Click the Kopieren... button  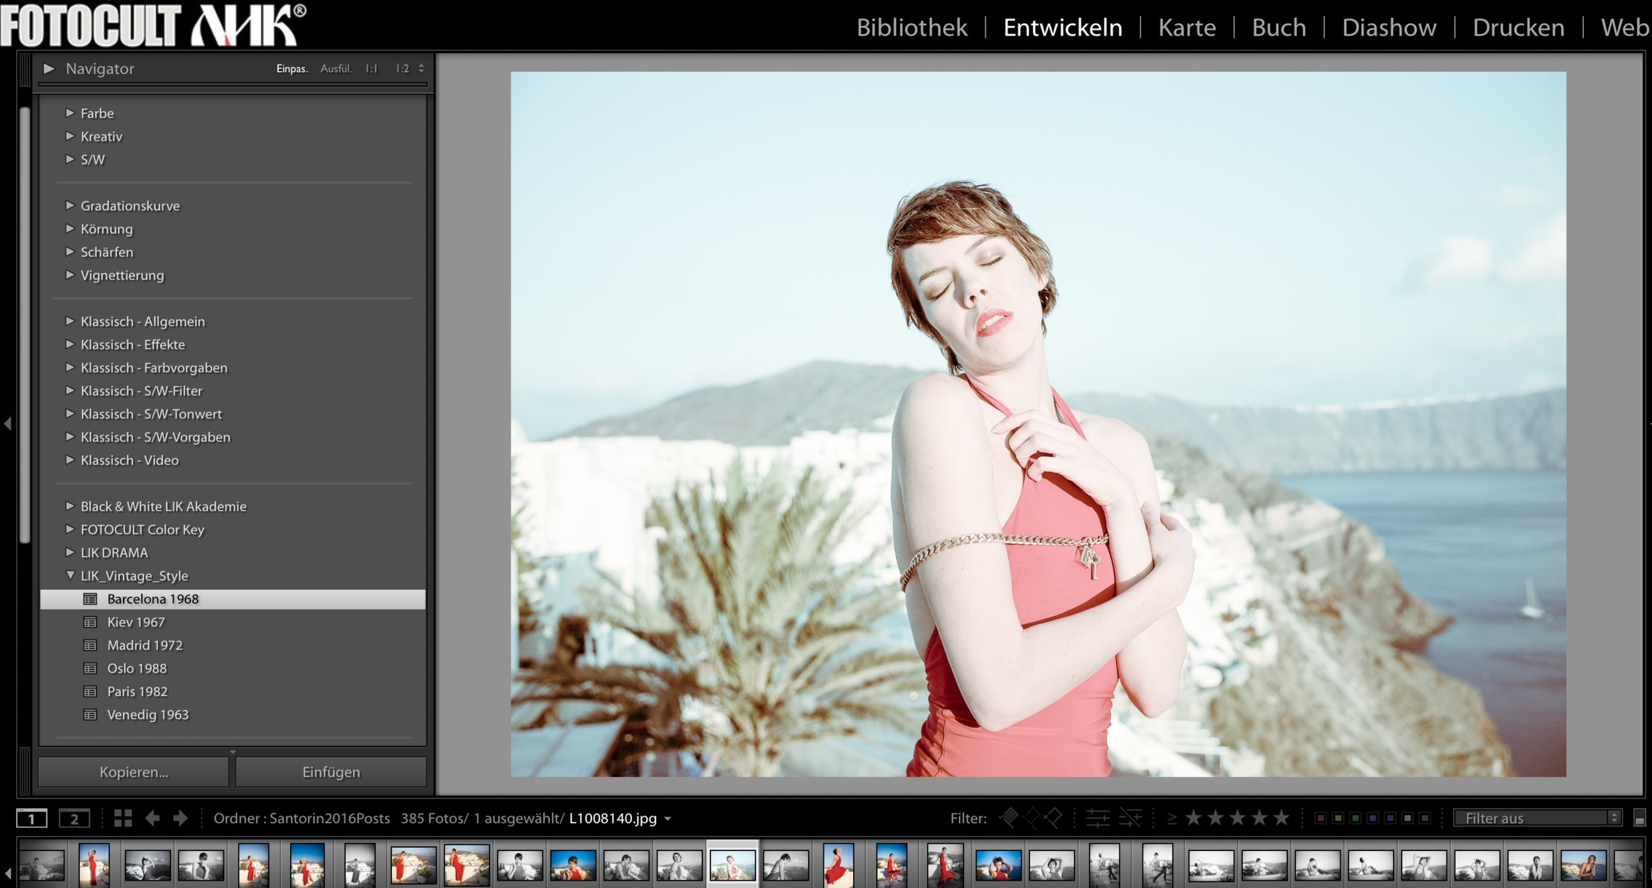click(133, 772)
